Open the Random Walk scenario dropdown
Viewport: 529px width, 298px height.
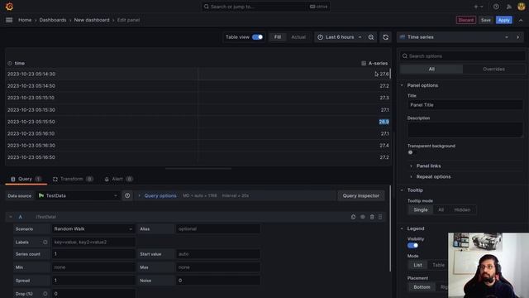pyautogui.click(x=93, y=228)
